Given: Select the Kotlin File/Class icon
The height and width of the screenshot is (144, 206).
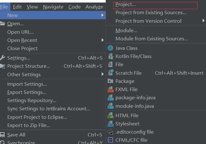Looking at the screenshot, I should click(x=111, y=56).
